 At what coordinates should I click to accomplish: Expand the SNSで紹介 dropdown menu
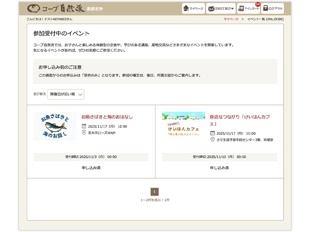click(221, 8)
